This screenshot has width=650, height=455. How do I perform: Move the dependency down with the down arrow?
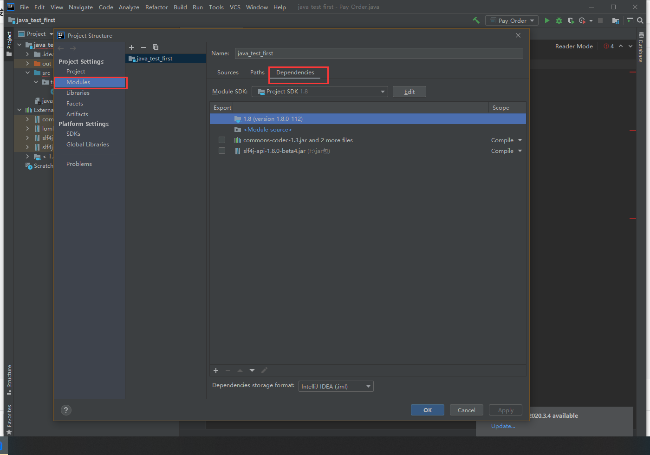[x=252, y=370]
